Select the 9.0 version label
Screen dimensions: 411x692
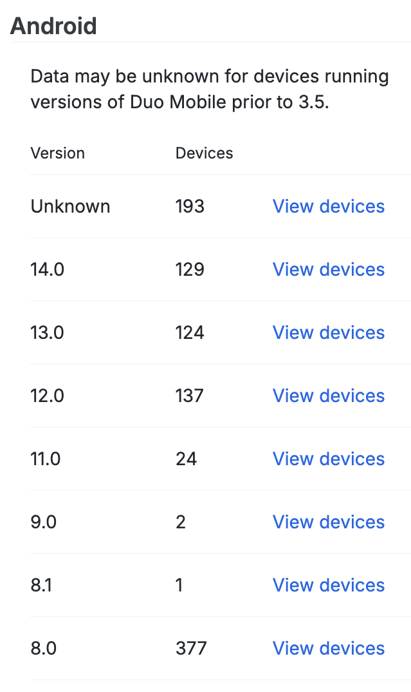coord(44,522)
